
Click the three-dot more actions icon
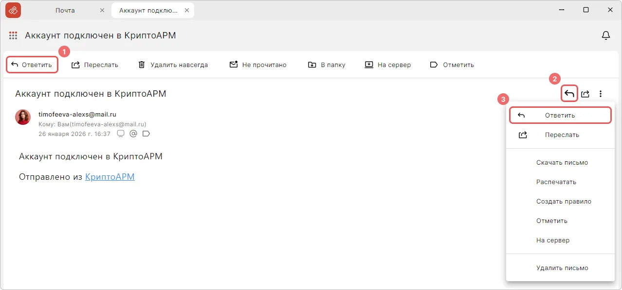tap(601, 94)
